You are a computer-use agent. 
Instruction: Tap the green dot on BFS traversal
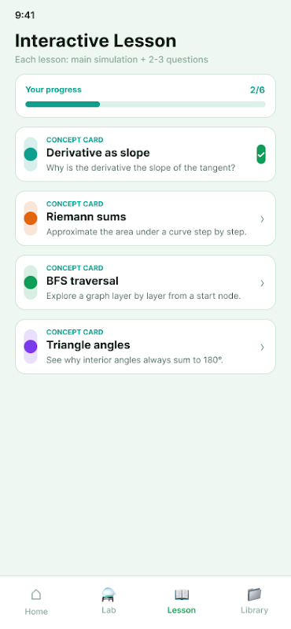(x=31, y=282)
